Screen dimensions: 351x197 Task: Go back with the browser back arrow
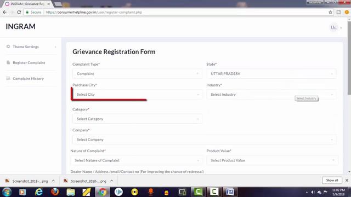[4, 12]
